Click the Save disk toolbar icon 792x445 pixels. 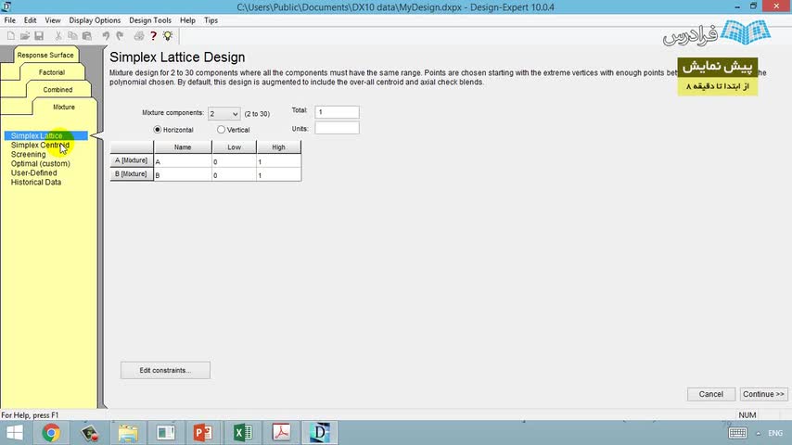point(39,36)
